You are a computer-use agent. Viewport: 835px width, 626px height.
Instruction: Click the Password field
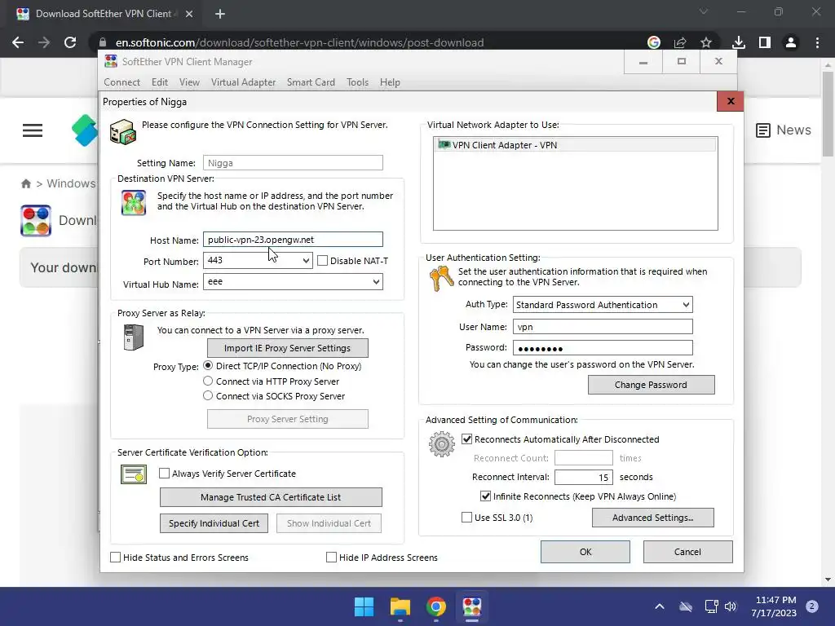point(603,348)
